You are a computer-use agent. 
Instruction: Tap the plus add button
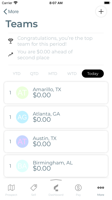tap(101, 11)
